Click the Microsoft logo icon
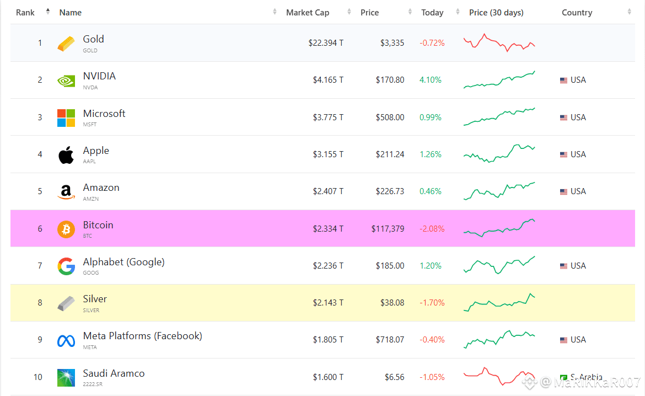The image size is (645, 396). coord(66,117)
